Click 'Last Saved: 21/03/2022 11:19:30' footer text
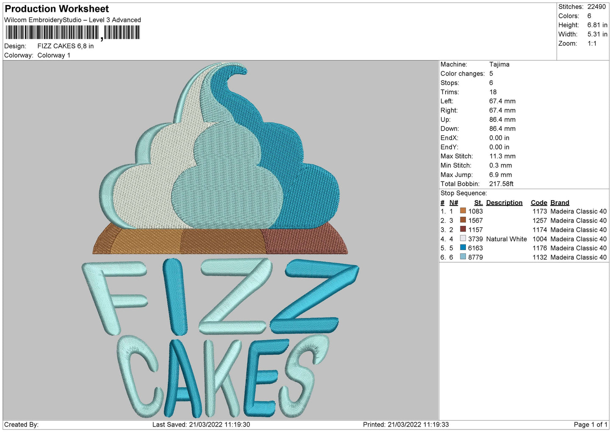 coord(201,424)
